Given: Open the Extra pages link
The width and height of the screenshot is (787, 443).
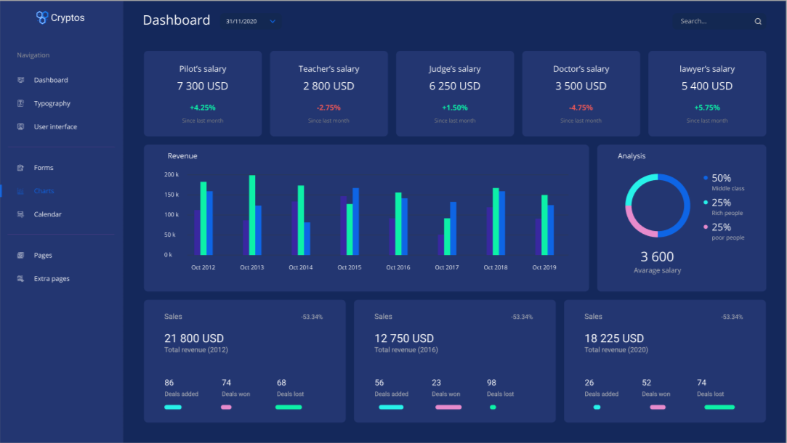Looking at the screenshot, I should pos(52,278).
